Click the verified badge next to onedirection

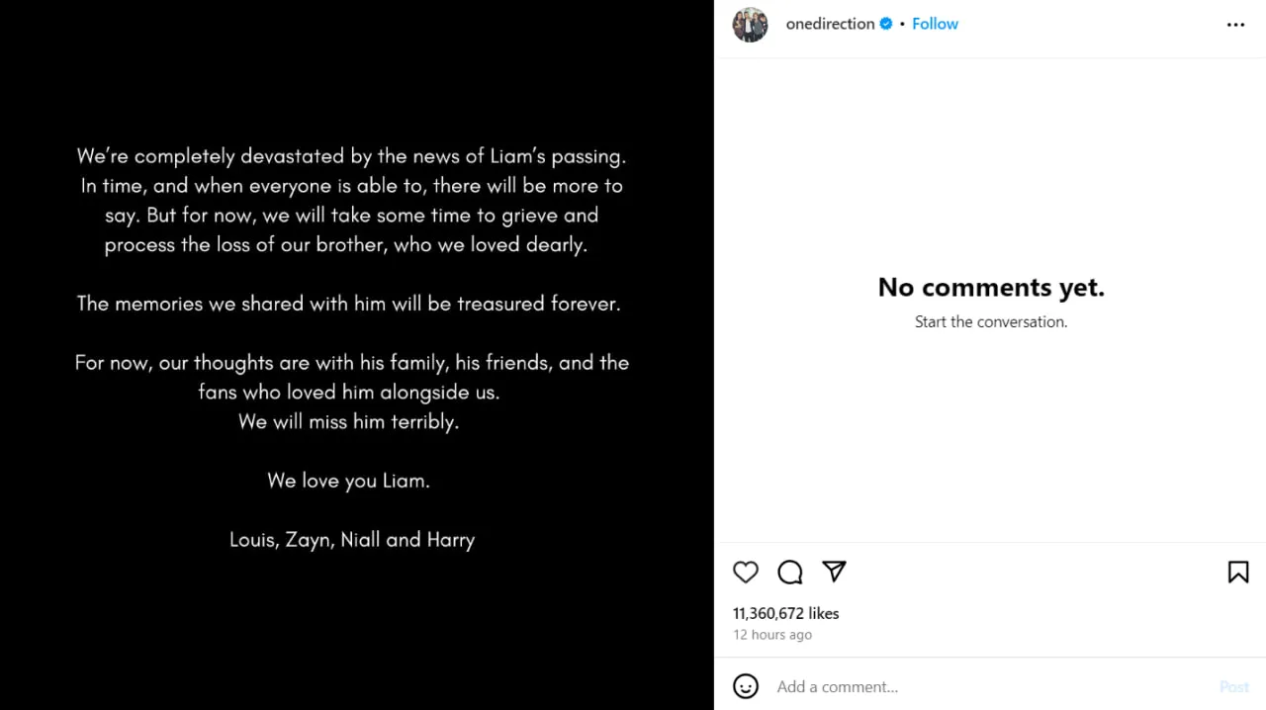pyautogui.click(x=885, y=23)
